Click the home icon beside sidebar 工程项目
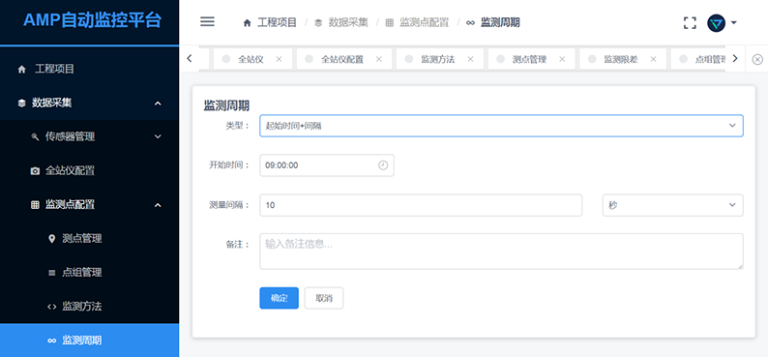This screenshot has height=357, width=768. 21,70
